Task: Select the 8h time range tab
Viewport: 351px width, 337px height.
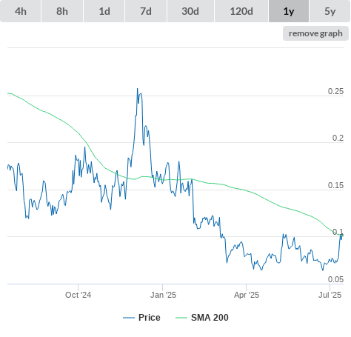Action: pyautogui.click(x=62, y=11)
